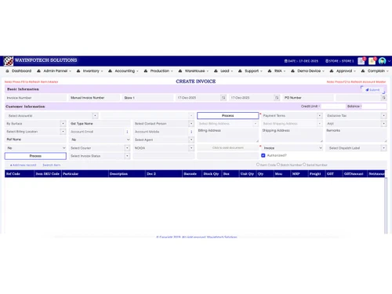
Task: Focus the PO Number field
Action: click(x=308, y=98)
